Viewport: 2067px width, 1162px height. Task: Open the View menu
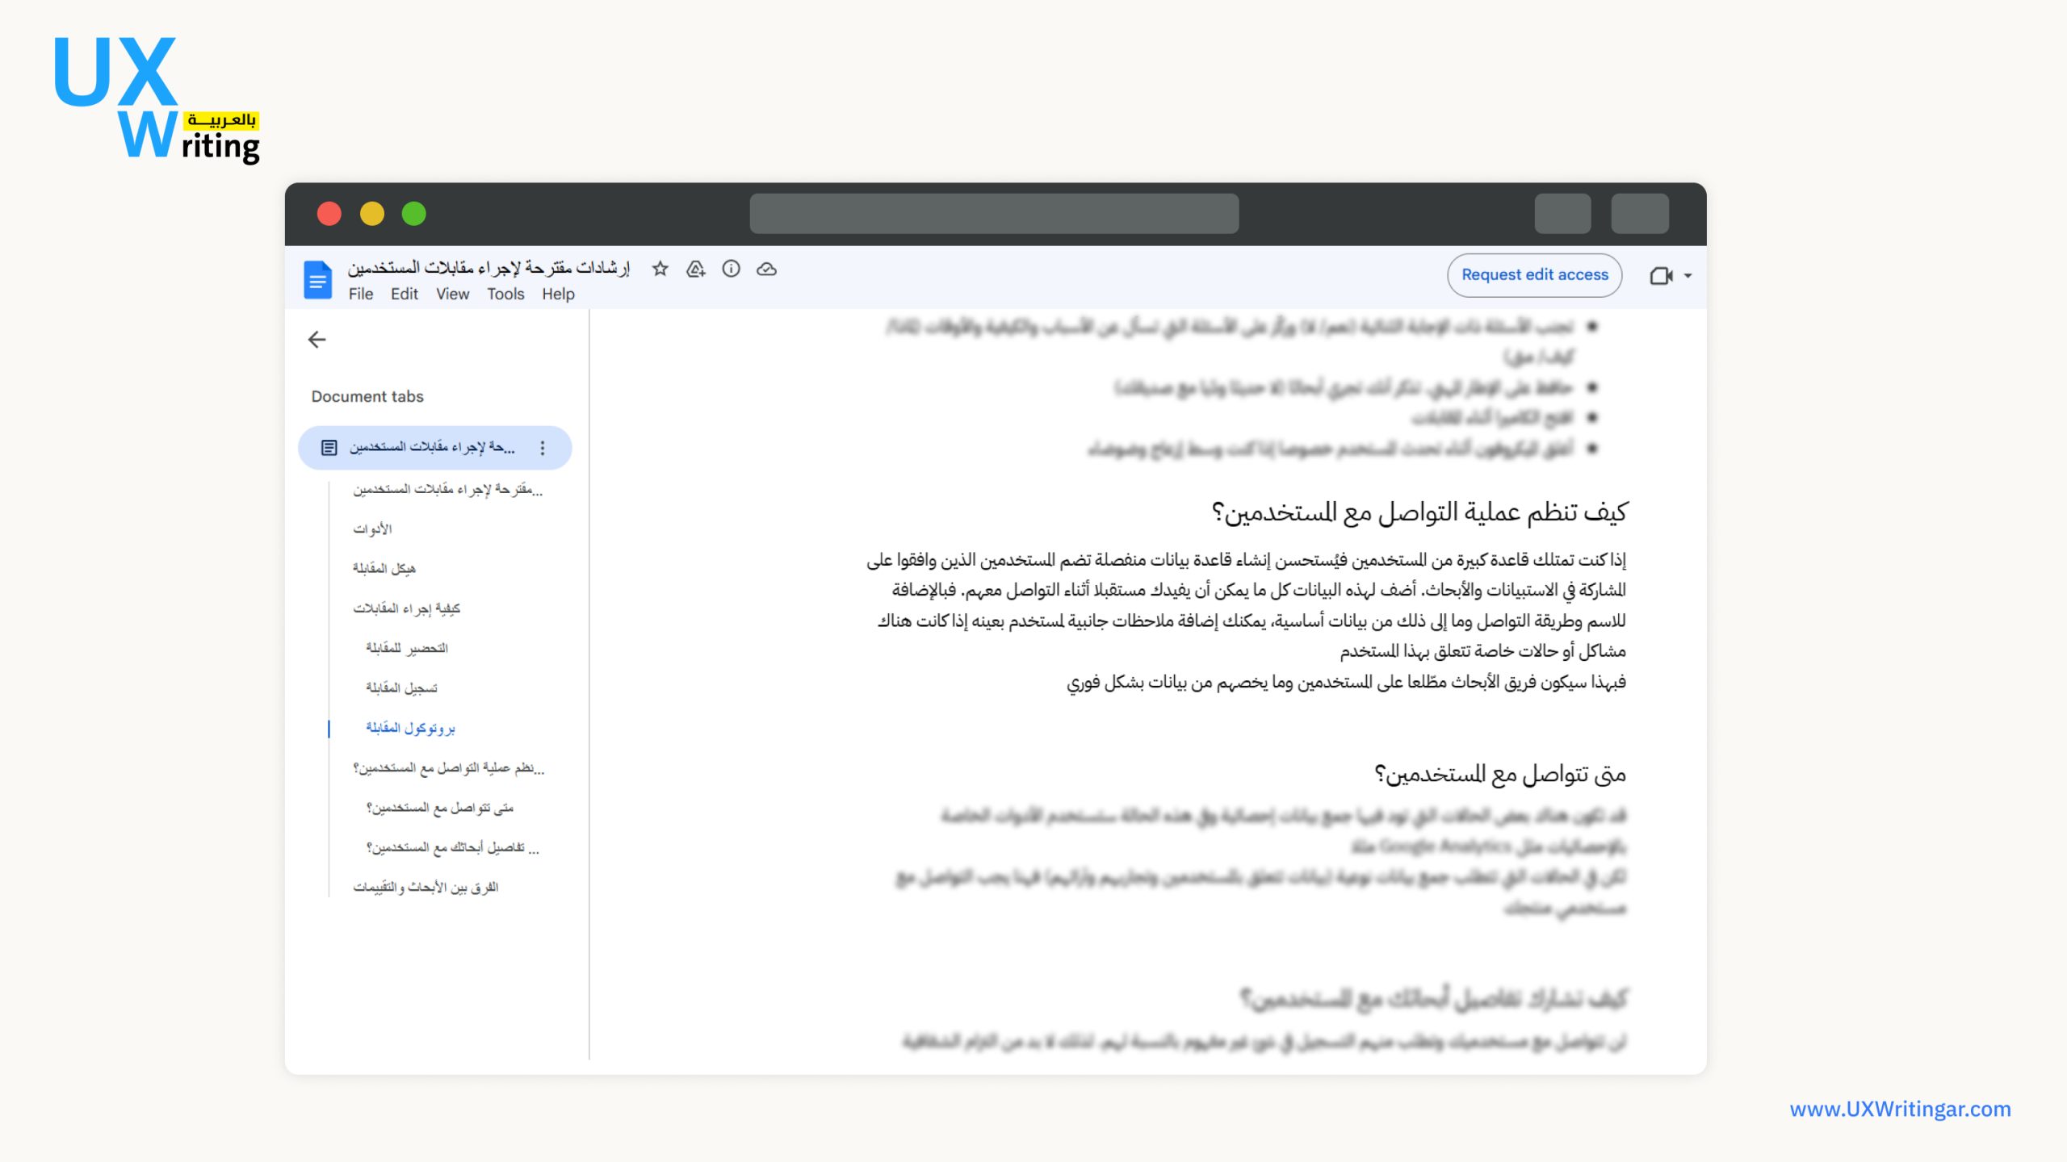pyautogui.click(x=452, y=295)
